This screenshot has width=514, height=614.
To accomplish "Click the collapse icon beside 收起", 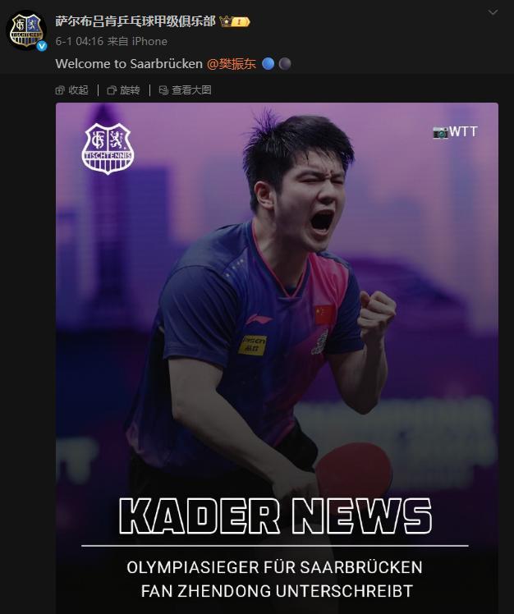I will pyautogui.click(x=60, y=90).
